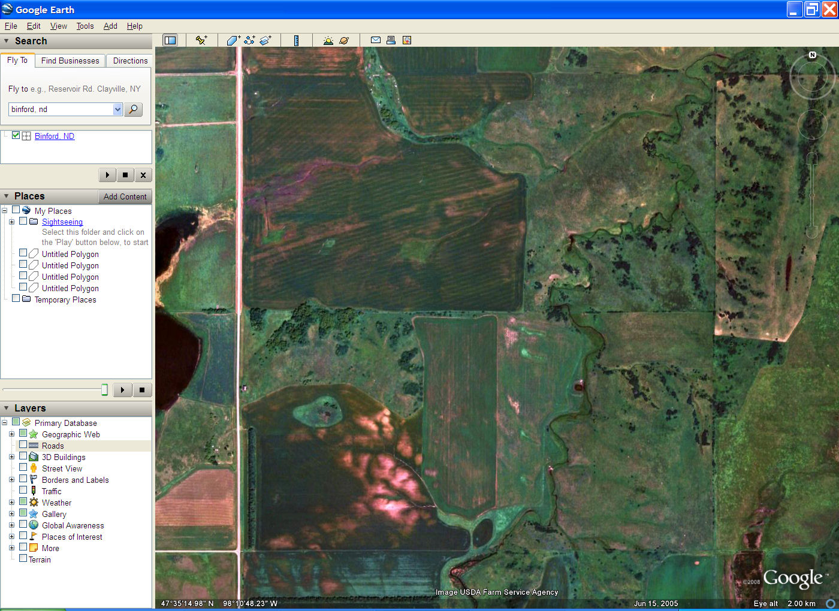Stop the search results tour
This screenshot has height=611, width=839.
click(125, 175)
